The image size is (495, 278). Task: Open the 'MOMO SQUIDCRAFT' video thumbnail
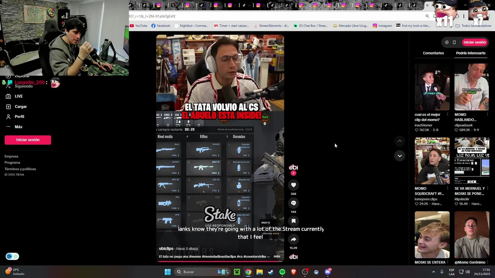pyautogui.click(x=432, y=161)
